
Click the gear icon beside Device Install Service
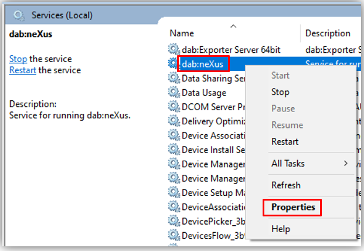(x=174, y=150)
